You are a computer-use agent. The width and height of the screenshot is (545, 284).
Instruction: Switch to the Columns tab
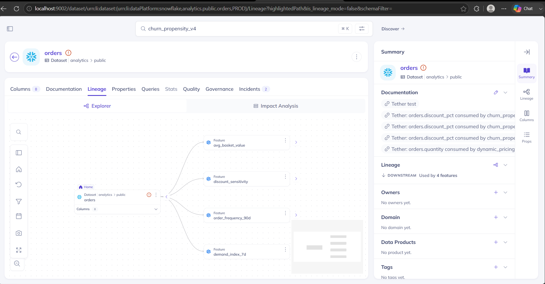25,89
